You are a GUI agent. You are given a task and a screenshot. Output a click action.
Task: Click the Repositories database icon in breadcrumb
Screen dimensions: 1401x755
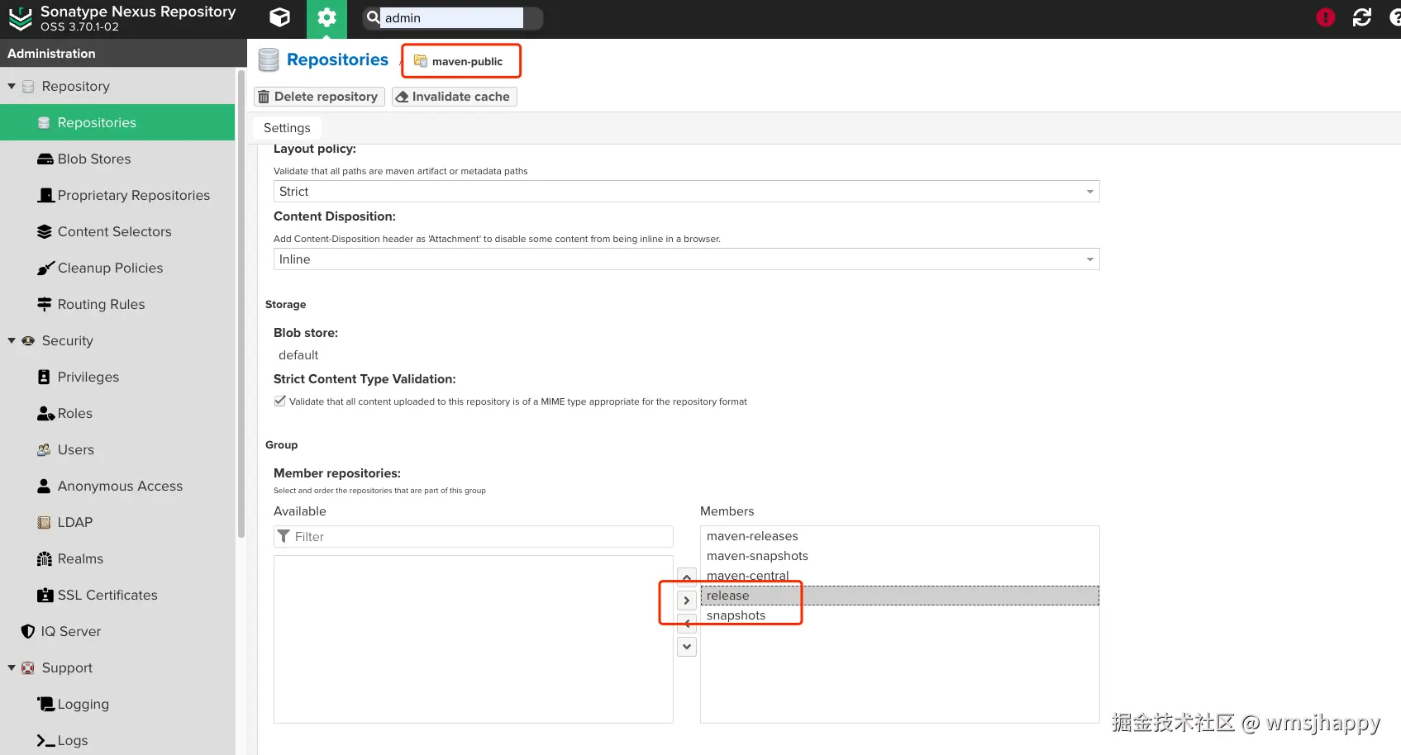[x=269, y=59]
